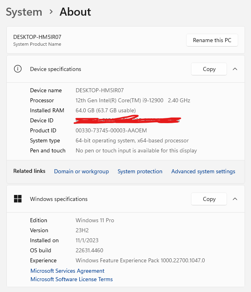This screenshot has height=292, width=251.
Task: Collapse the Windows specifications section chevron
Action: (x=235, y=199)
